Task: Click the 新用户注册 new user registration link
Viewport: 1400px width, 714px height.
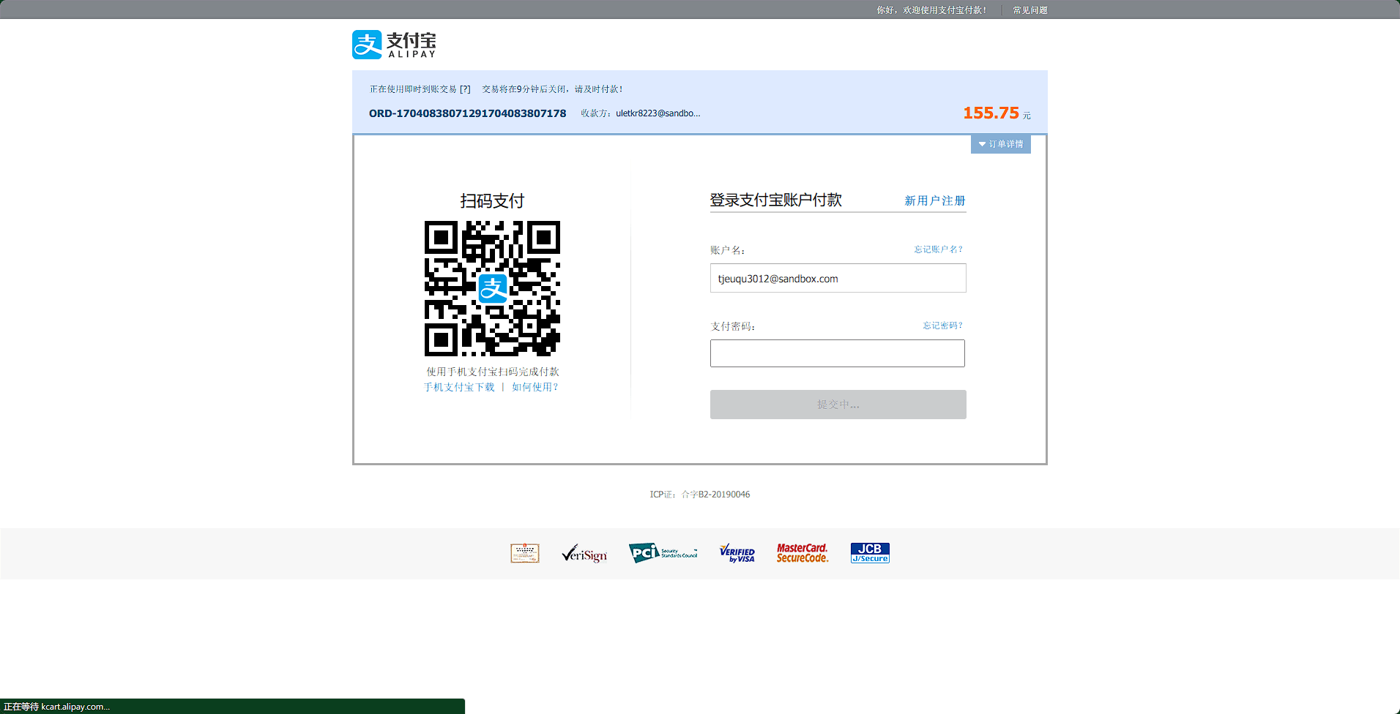Action: (x=935, y=200)
